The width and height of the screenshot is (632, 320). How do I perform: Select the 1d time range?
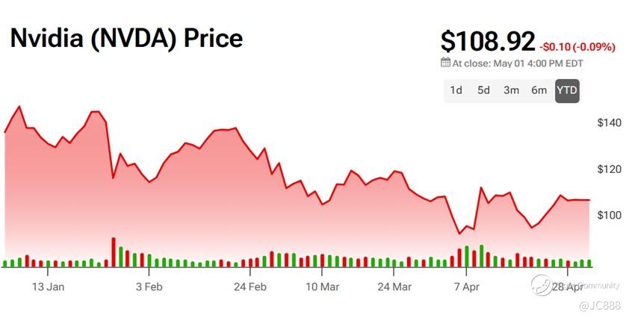pyautogui.click(x=456, y=90)
